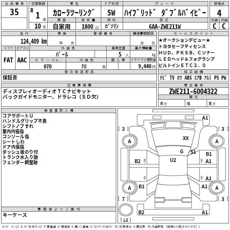Click the grade ハイブリッド ダブルバイビー
230x230 pixels.
point(165,13)
